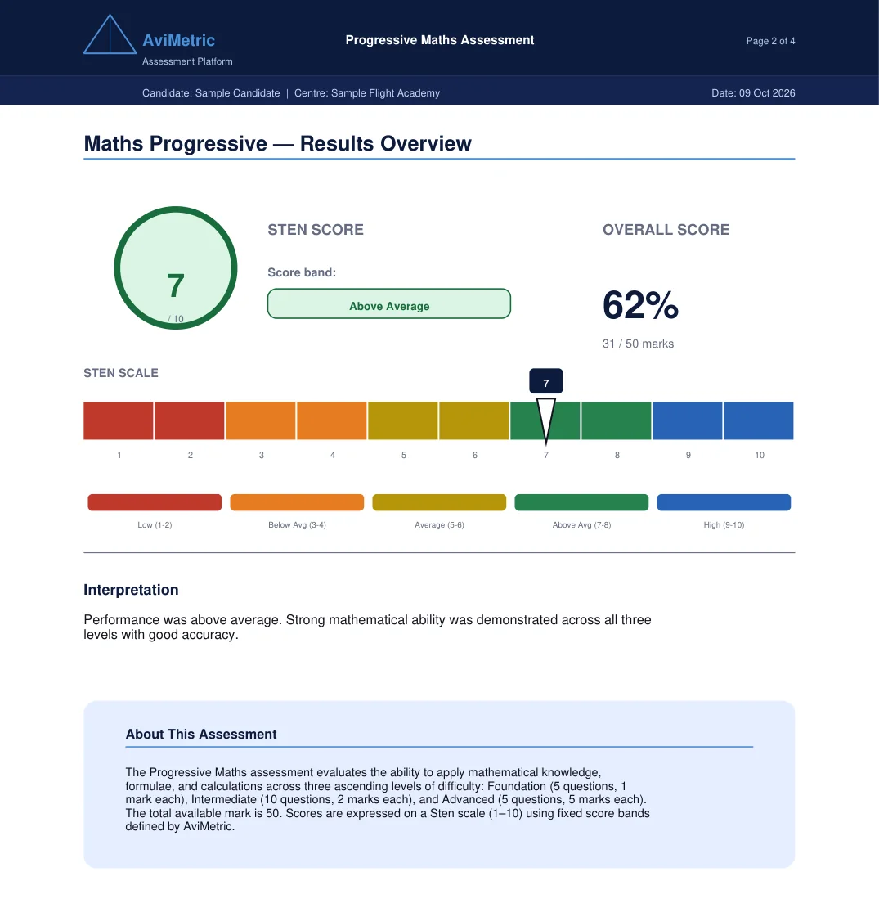
Task: Click the orange sten scale segment 3
Action: pyautogui.click(x=261, y=420)
